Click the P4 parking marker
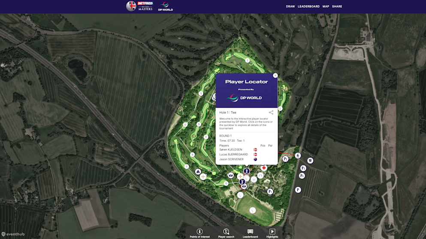Screen dimensions: 426x239 click(x=302, y=176)
